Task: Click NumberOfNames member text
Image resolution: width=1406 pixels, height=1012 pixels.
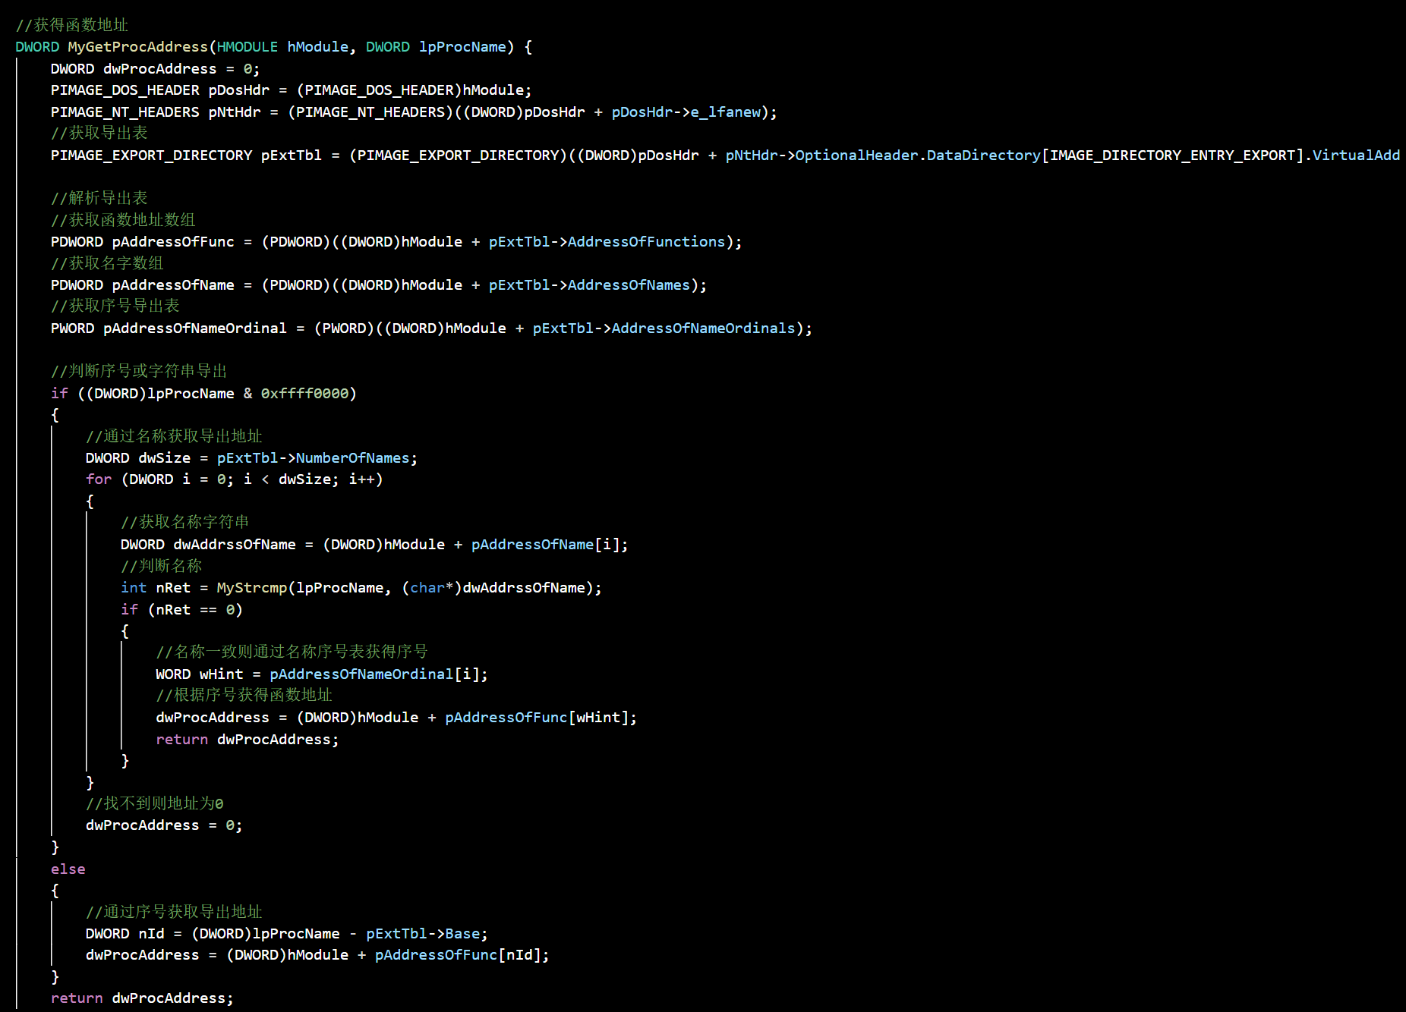Action: pos(353,458)
